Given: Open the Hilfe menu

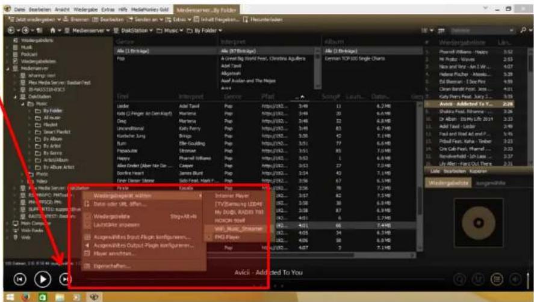Looking at the screenshot, I should coord(123,10).
